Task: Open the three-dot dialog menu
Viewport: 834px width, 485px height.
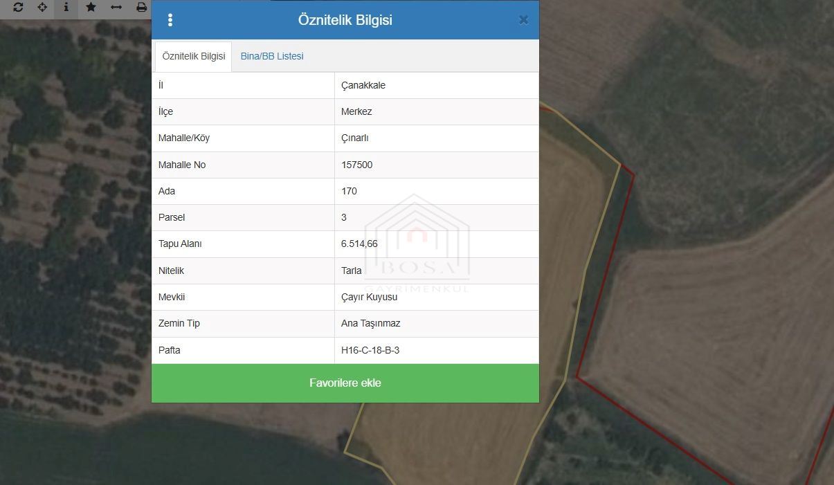Action: (170, 20)
